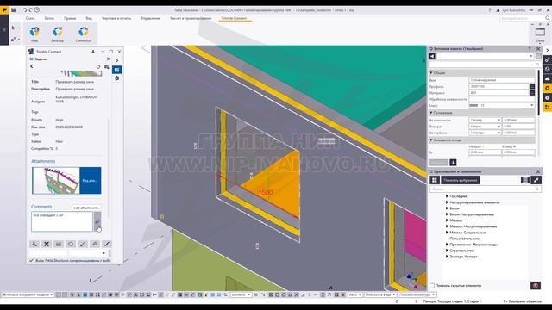Click red icon at Applications panel bottom

pos(536,285)
